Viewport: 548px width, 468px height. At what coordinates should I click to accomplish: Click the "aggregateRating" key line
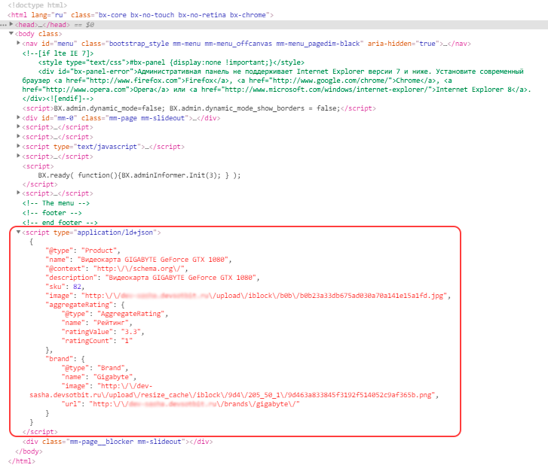pyautogui.click(x=85, y=305)
